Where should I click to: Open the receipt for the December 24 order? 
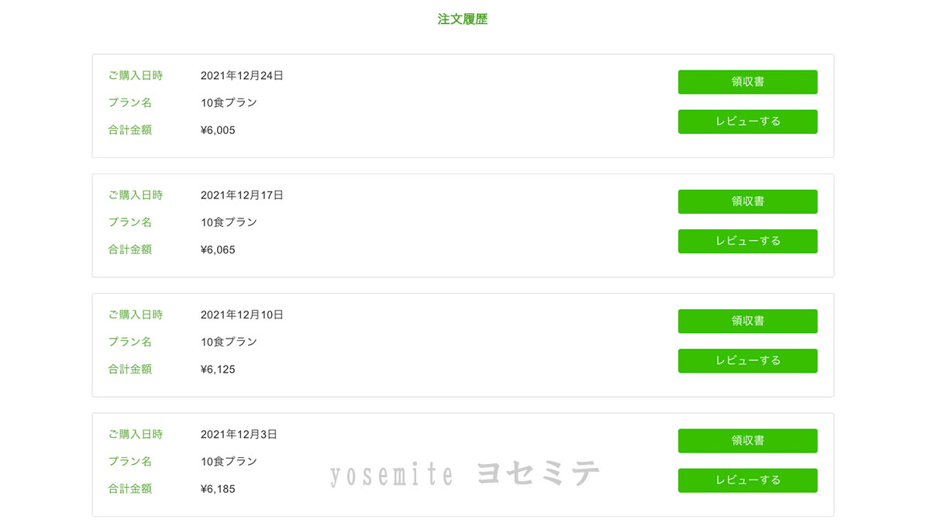point(747,82)
